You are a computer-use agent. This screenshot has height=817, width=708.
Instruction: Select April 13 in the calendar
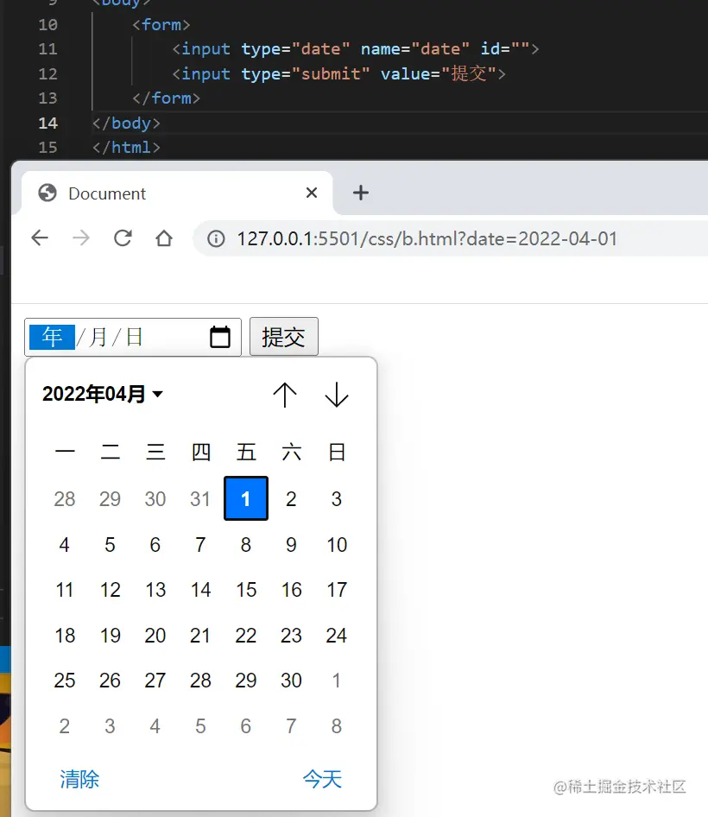tap(155, 591)
